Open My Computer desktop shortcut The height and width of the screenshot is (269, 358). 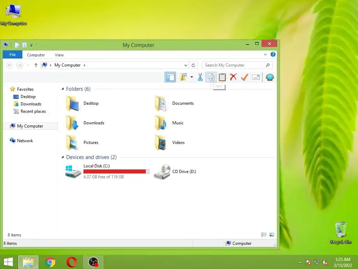pos(14,14)
